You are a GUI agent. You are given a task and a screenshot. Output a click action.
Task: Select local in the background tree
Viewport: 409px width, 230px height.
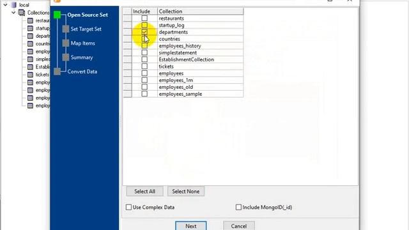pos(24,4)
